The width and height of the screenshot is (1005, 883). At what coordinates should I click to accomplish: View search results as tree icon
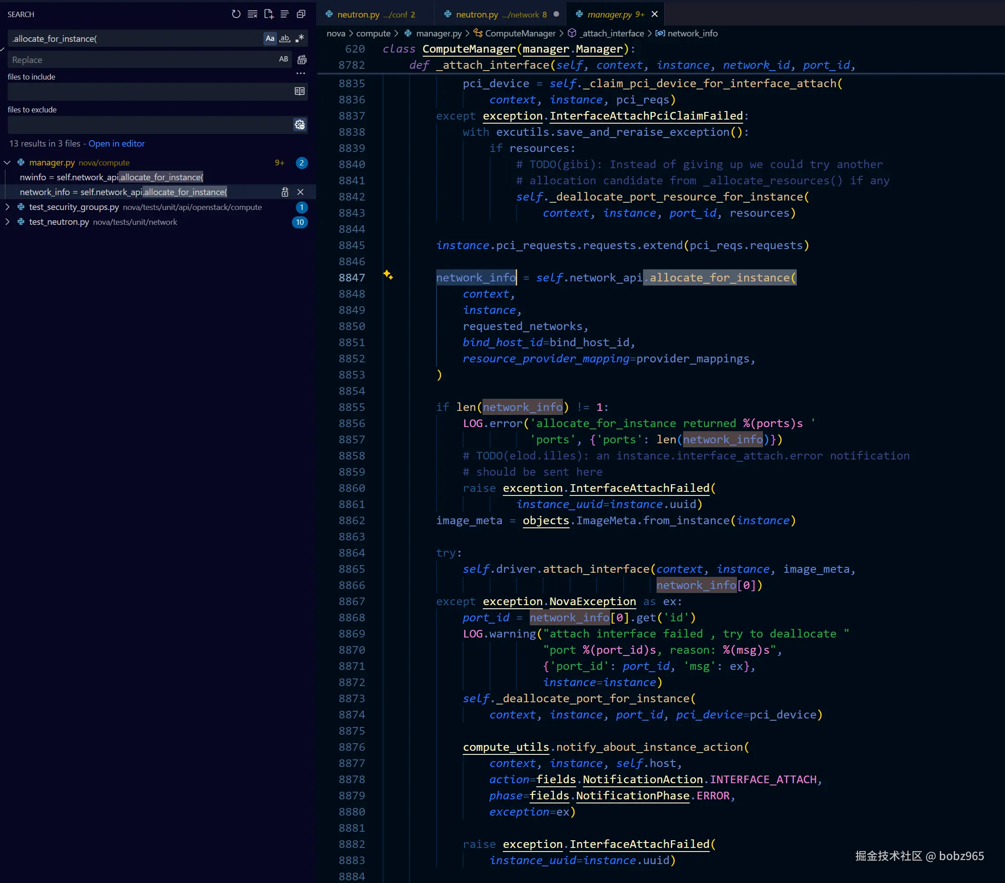point(285,14)
